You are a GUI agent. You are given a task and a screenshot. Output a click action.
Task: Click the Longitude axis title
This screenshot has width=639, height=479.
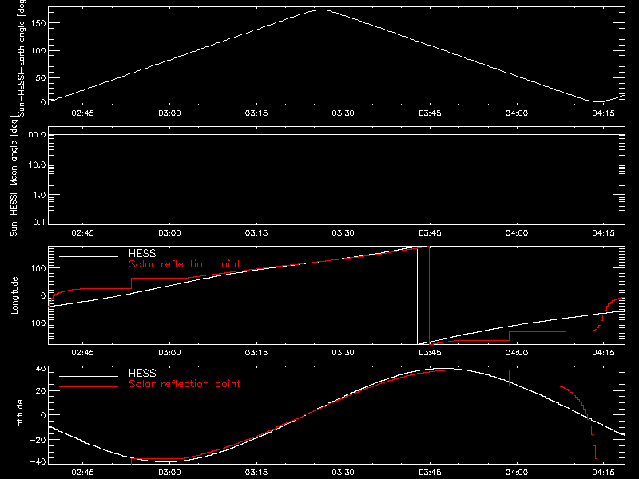(14, 295)
